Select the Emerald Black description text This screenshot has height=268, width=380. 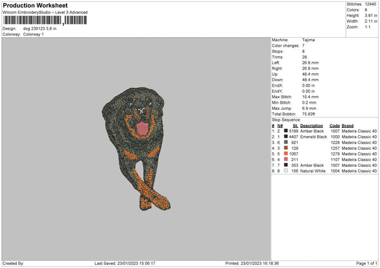(x=313, y=137)
